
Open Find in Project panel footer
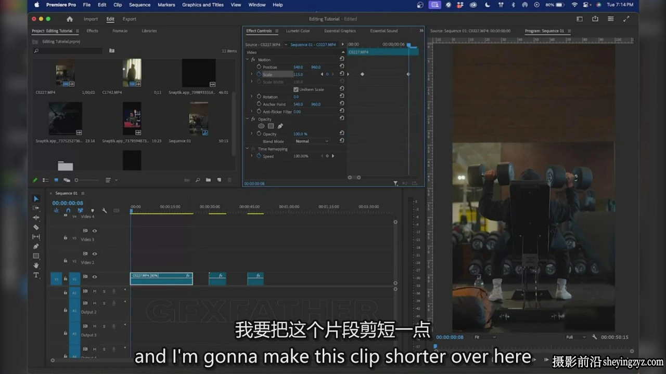click(x=198, y=180)
